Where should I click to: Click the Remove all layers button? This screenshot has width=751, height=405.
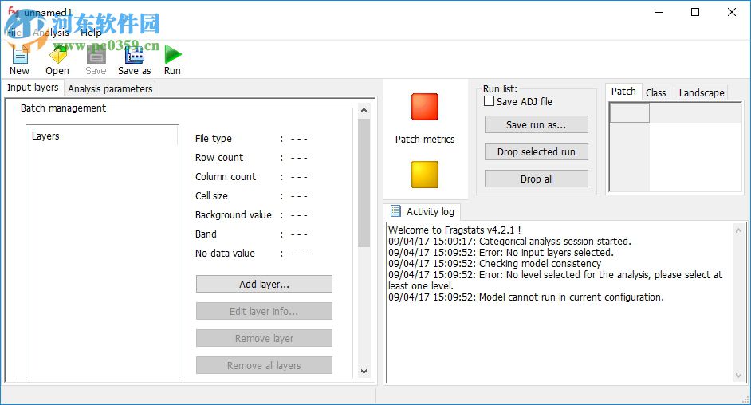[x=264, y=365]
